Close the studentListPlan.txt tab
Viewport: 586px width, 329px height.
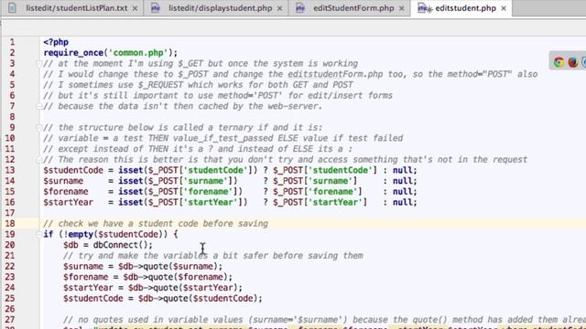click(135, 8)
